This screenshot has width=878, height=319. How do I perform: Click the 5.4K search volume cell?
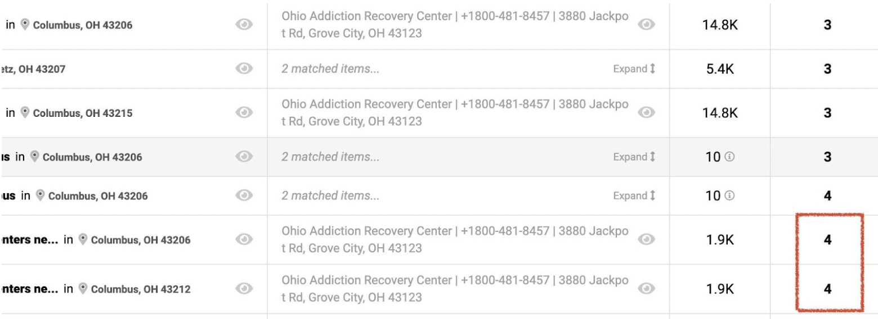tap(722, 69)
